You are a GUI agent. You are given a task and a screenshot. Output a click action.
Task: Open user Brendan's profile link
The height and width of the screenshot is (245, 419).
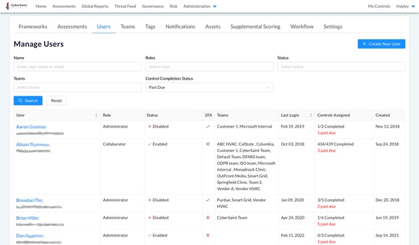[x=29, y=201]
